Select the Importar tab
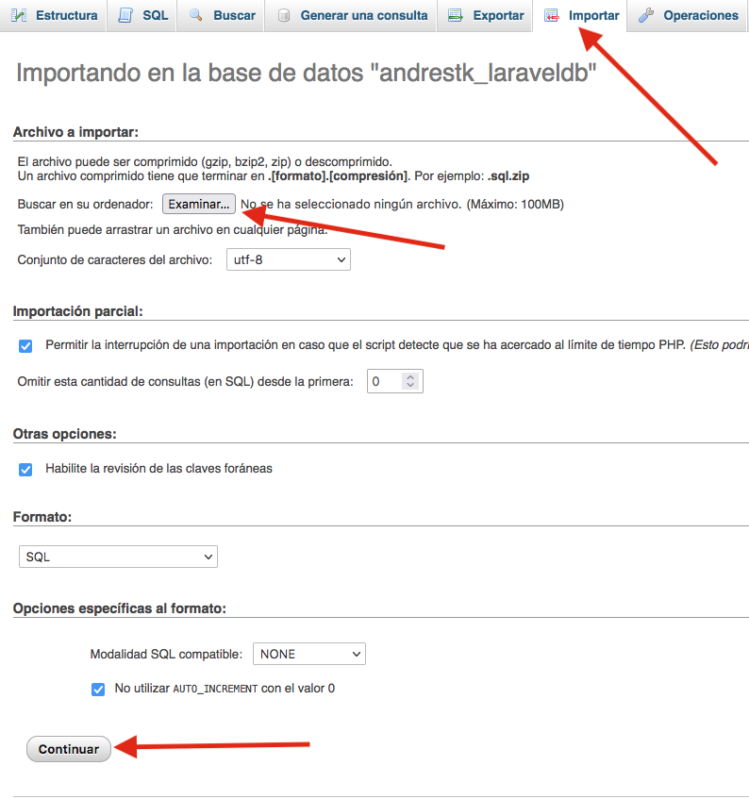The height and width of the screenshot is (799, 749). click(x=580, y=15)
